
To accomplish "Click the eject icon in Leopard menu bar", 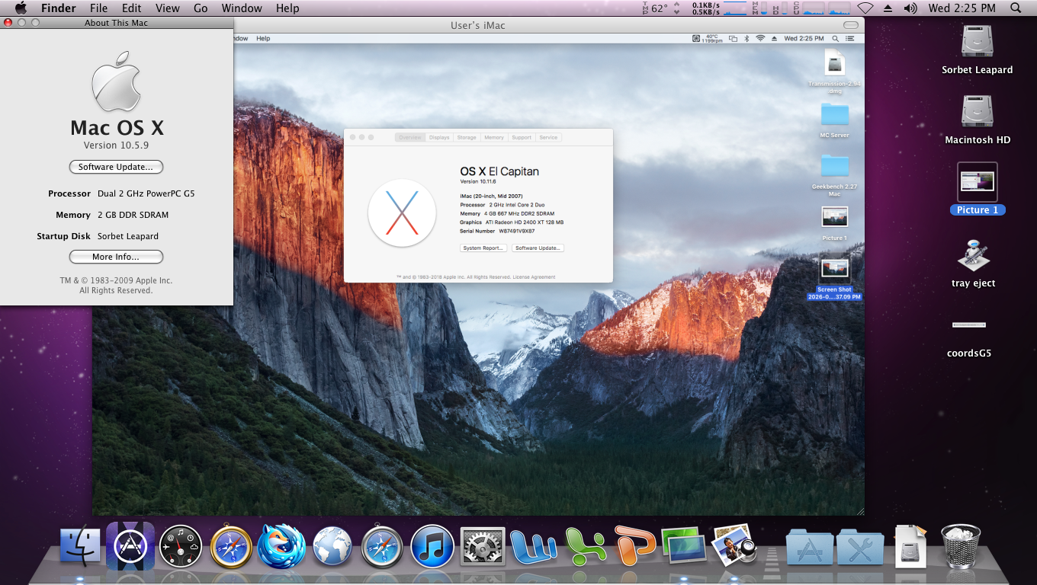I will coord(888,8).
